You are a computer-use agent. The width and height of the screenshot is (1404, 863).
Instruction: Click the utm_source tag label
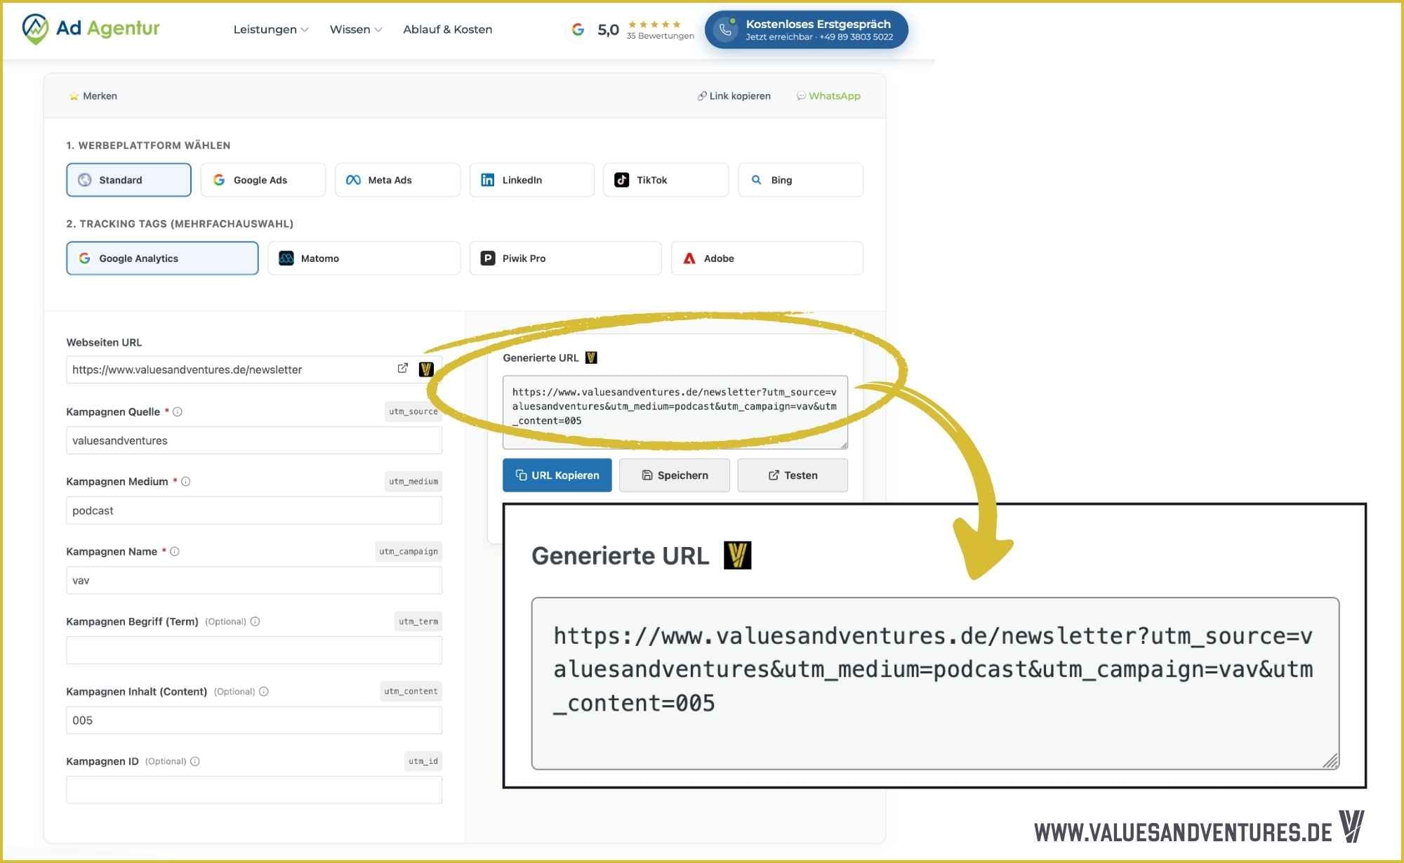point(413,411)
